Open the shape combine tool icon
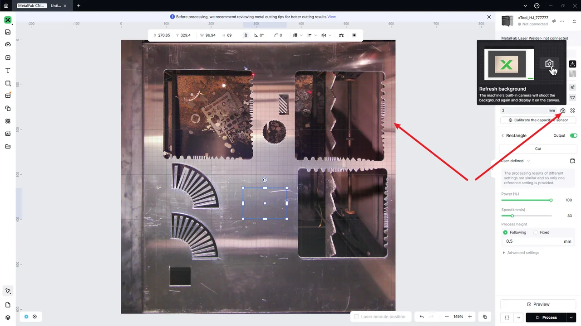 pos(8,108)
